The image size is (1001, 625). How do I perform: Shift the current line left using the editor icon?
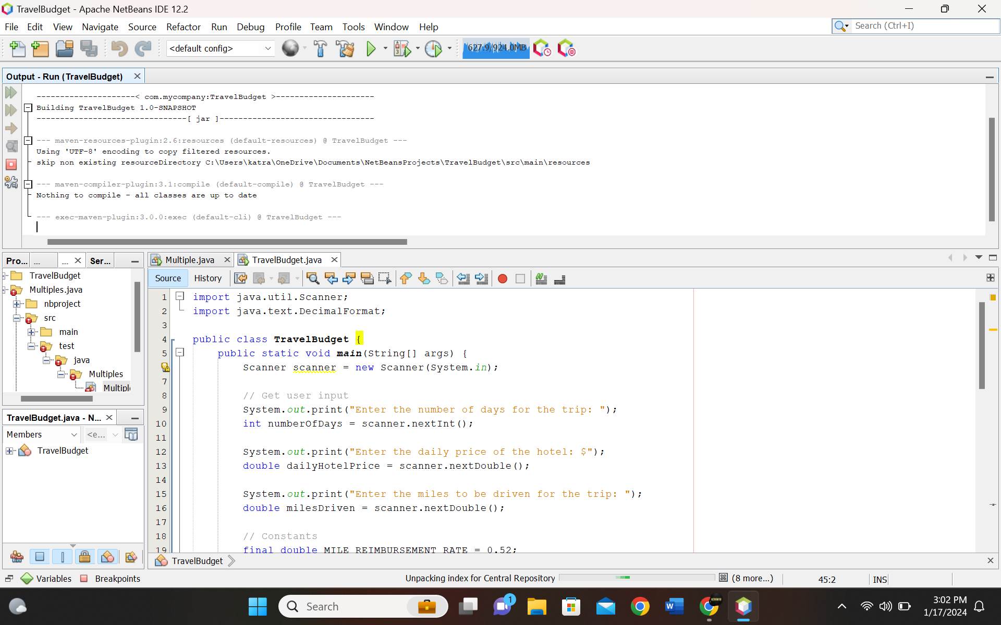463,279
